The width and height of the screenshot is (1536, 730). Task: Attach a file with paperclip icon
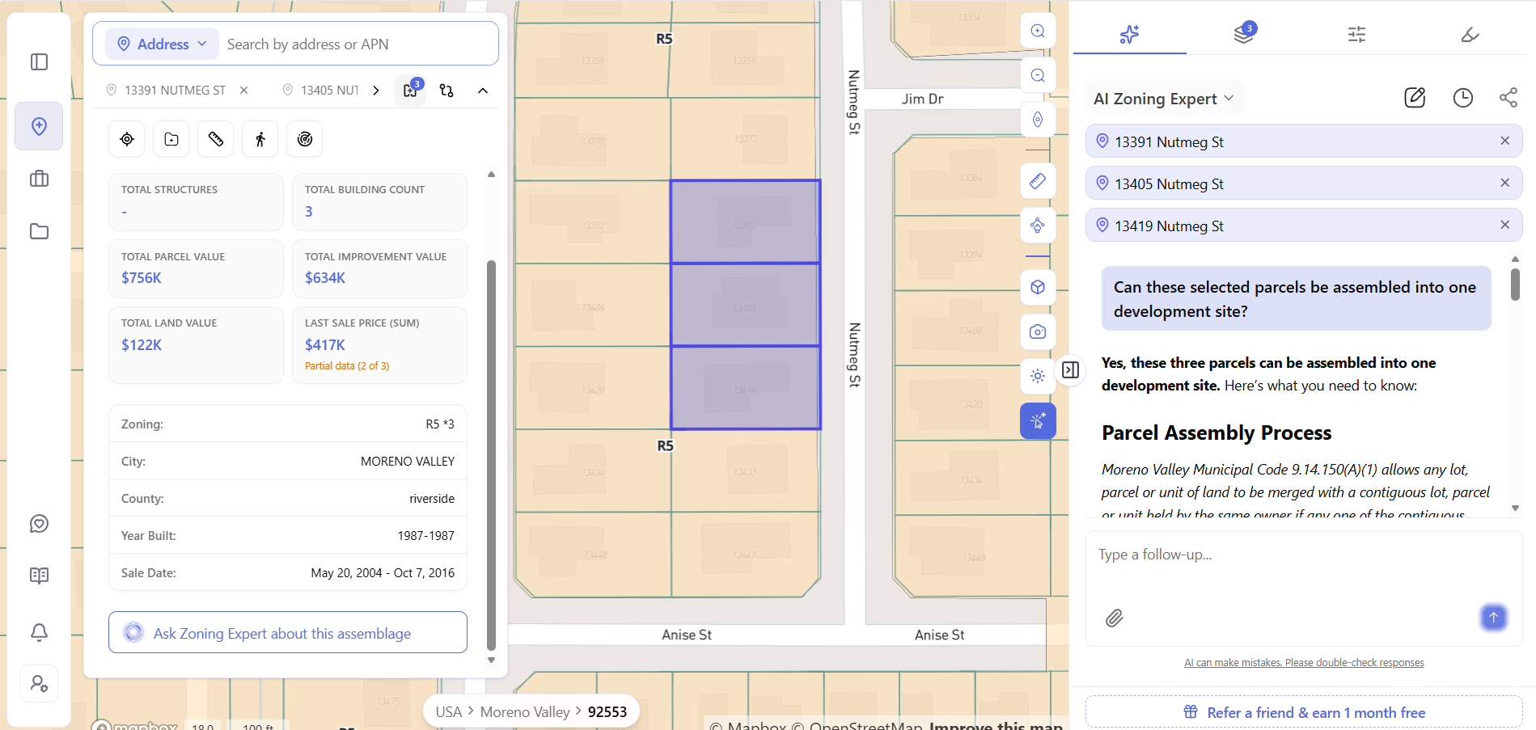click(1114, 618)
